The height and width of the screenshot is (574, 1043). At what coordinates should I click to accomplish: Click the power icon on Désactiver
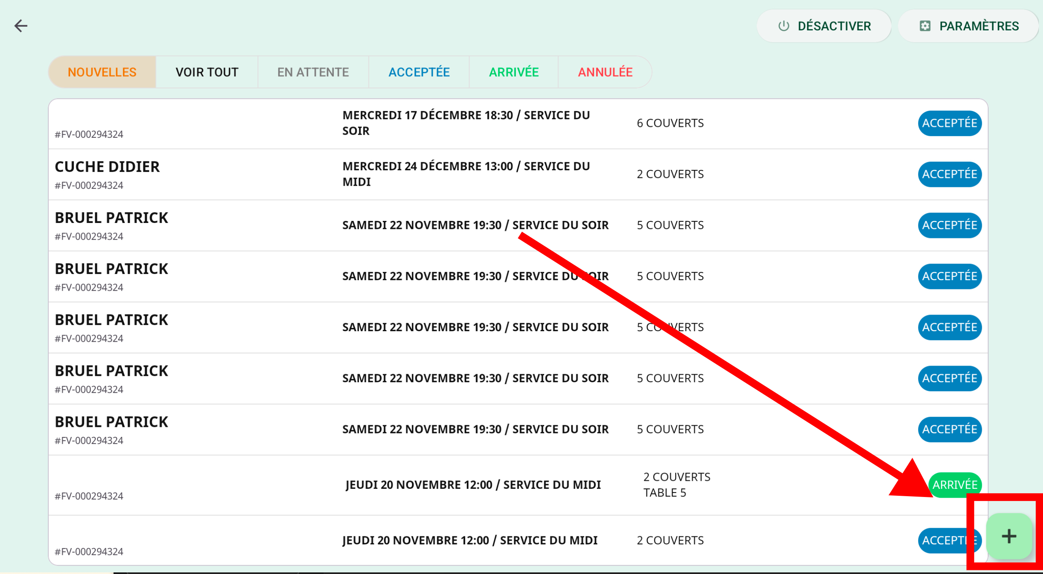click(783, 26)
